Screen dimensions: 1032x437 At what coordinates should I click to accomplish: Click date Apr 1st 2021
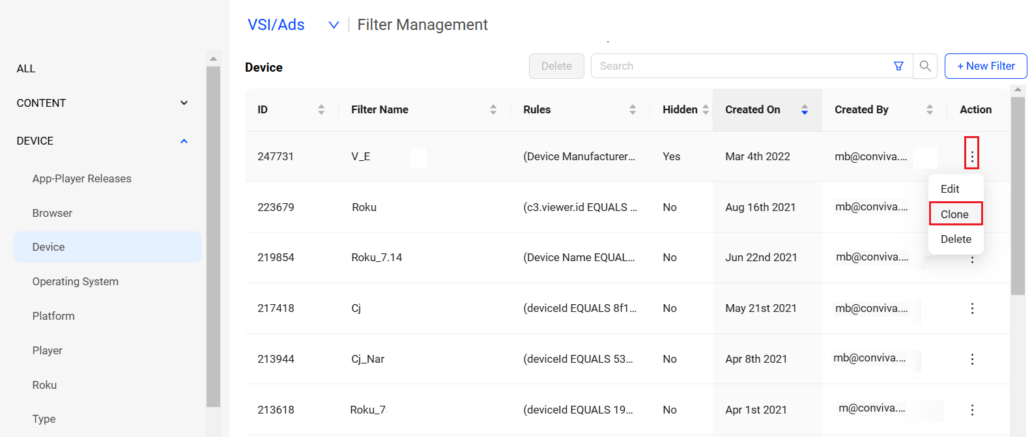point(756,410)
